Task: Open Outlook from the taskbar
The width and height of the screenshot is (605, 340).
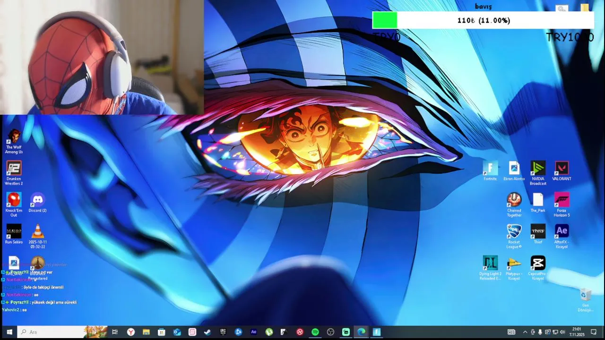Action: coord(177,332)
